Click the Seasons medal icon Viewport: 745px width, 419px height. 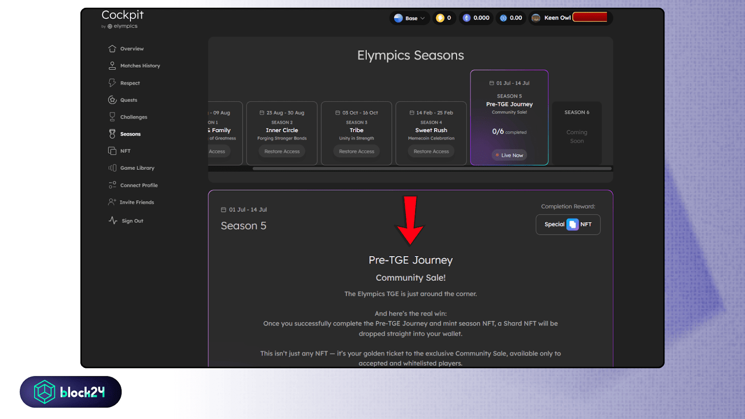tap(112, 134)
